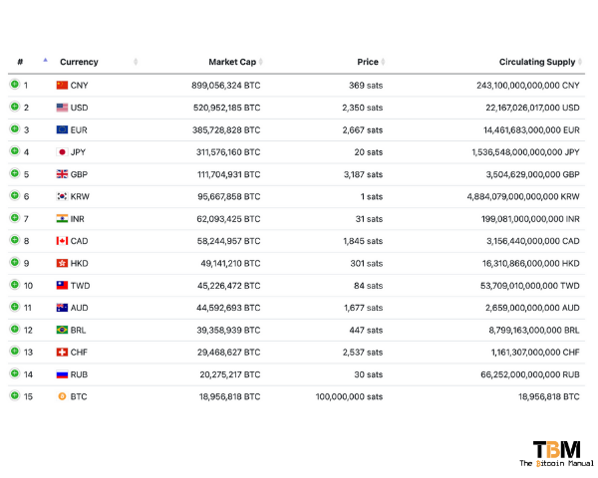Viewport: 598px width, 478px height.
Task: Expand row 5 GBP green plus icon
Action: click(15, 173)
